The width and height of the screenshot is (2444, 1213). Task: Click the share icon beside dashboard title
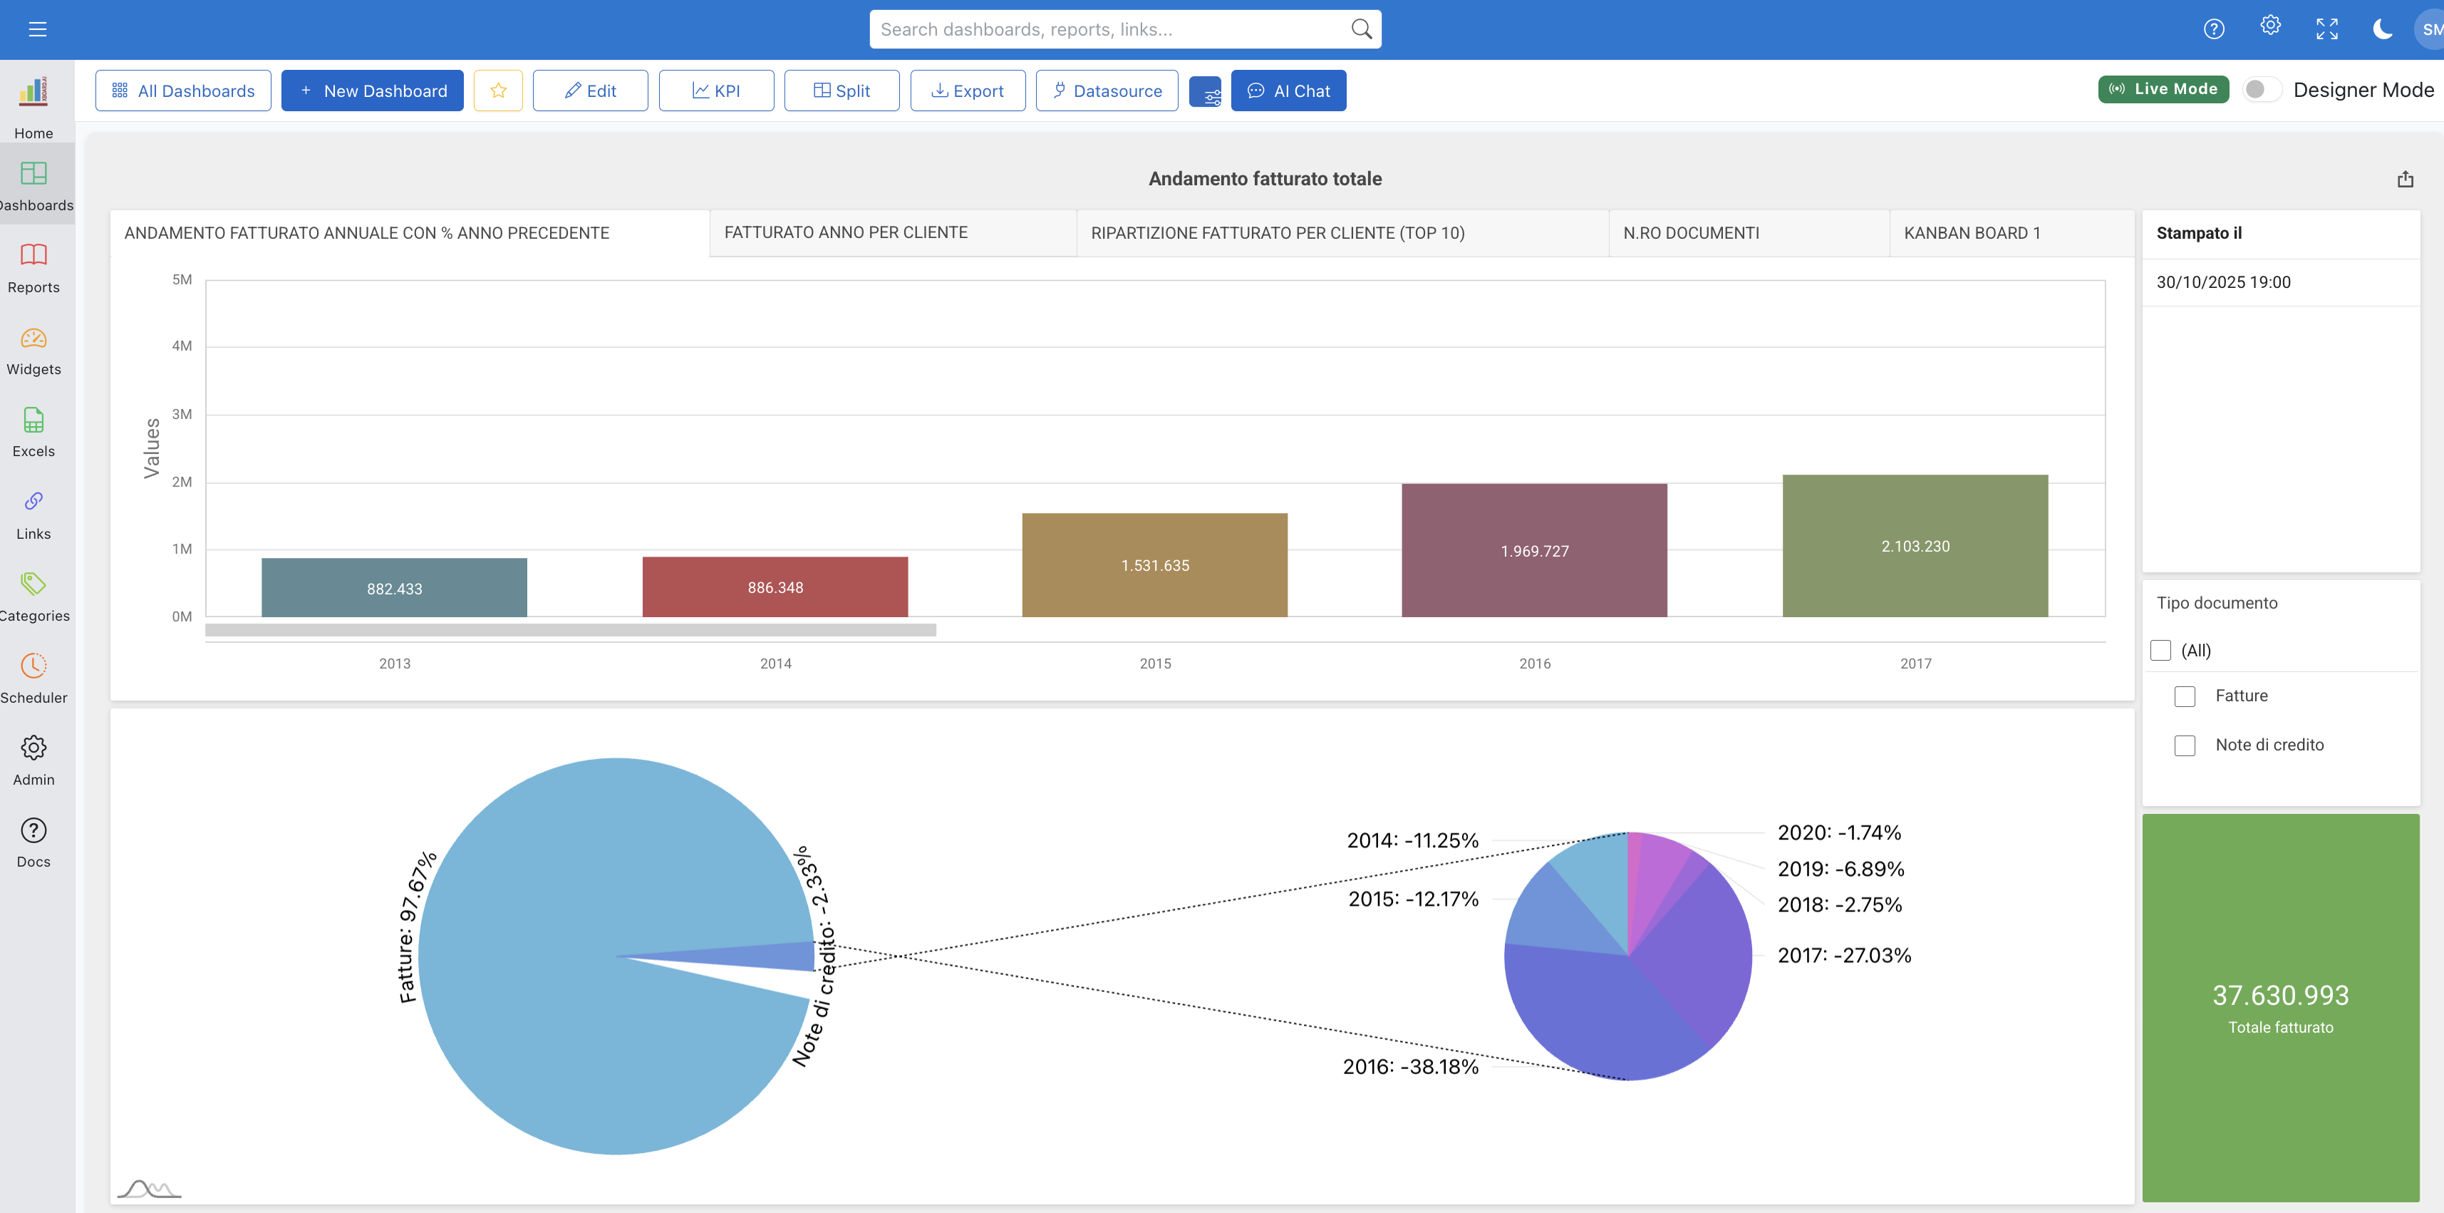pyautogui.click(x=2405, y=178)
